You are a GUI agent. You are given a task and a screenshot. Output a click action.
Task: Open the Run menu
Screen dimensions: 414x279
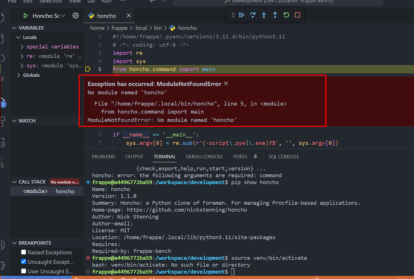[x=106, y=2]
